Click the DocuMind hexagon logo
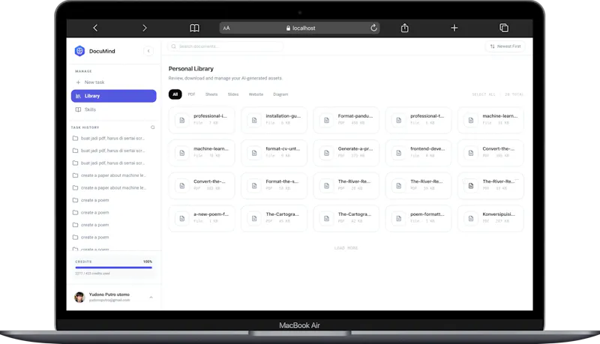 pos(79,51)
